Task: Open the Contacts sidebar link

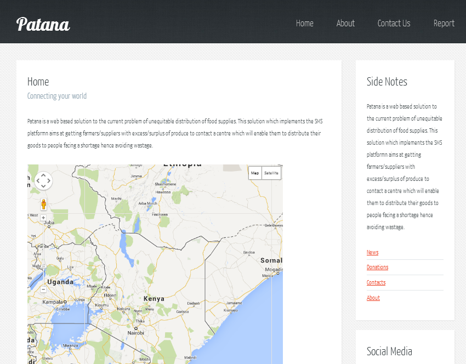Action: 376,282
